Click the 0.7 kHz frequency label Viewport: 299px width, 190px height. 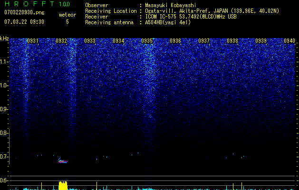click(x=4, y=157)
